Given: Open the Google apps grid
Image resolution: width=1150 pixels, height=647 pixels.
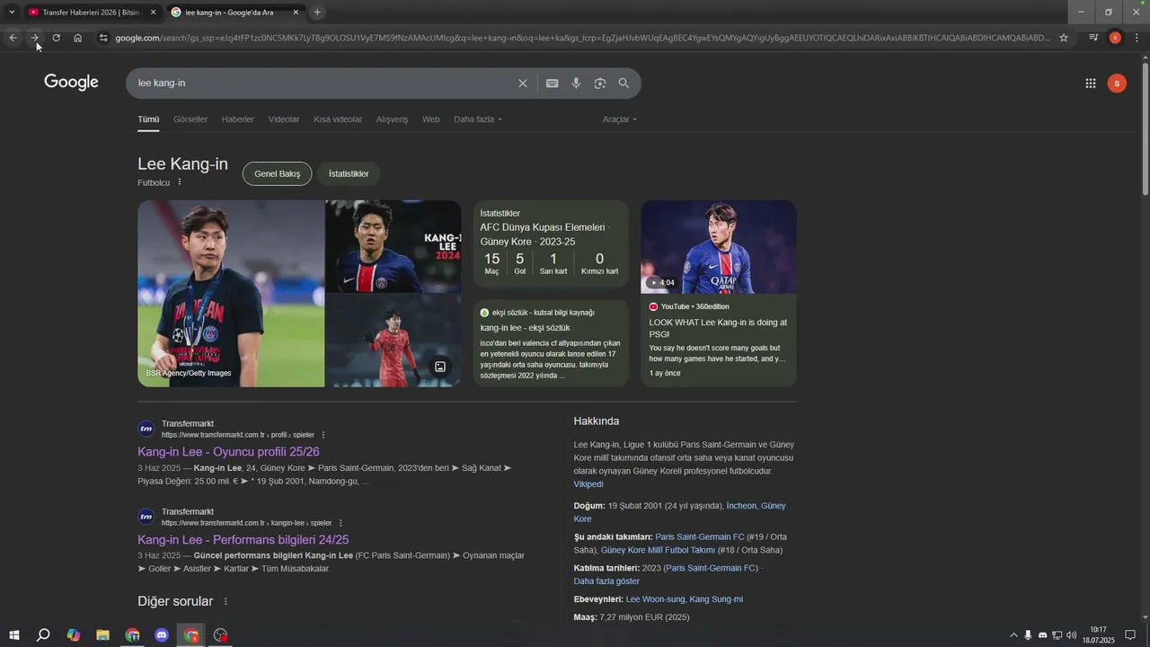Looking at the screenshot, I should [x=1090, y=83].
